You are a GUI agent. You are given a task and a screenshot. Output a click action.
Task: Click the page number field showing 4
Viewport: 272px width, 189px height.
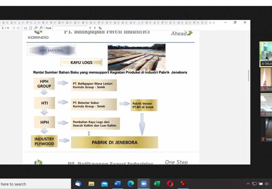(2, 28)
